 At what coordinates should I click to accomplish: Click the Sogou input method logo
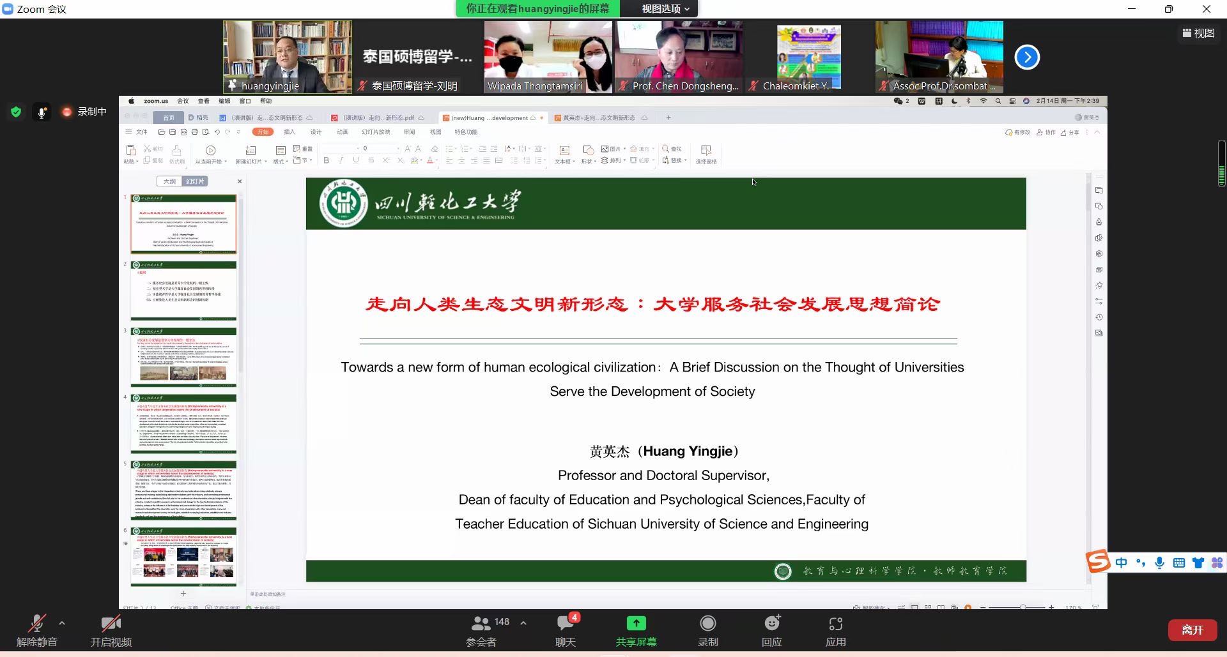(1098, 562)
